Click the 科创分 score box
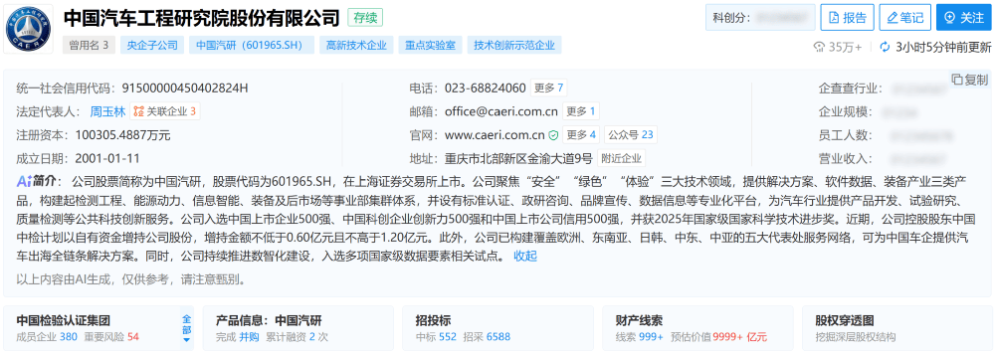The image size is (995, 358). [760, 18]
